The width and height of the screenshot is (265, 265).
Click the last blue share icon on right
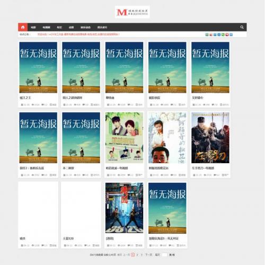[x=231, y=34]
